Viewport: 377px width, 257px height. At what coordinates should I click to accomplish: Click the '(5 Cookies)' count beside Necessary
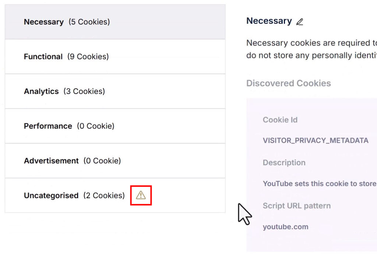click(x=89, y=22)
